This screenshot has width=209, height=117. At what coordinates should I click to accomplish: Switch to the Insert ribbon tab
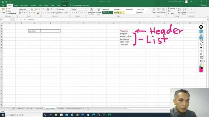coord(16,5)
